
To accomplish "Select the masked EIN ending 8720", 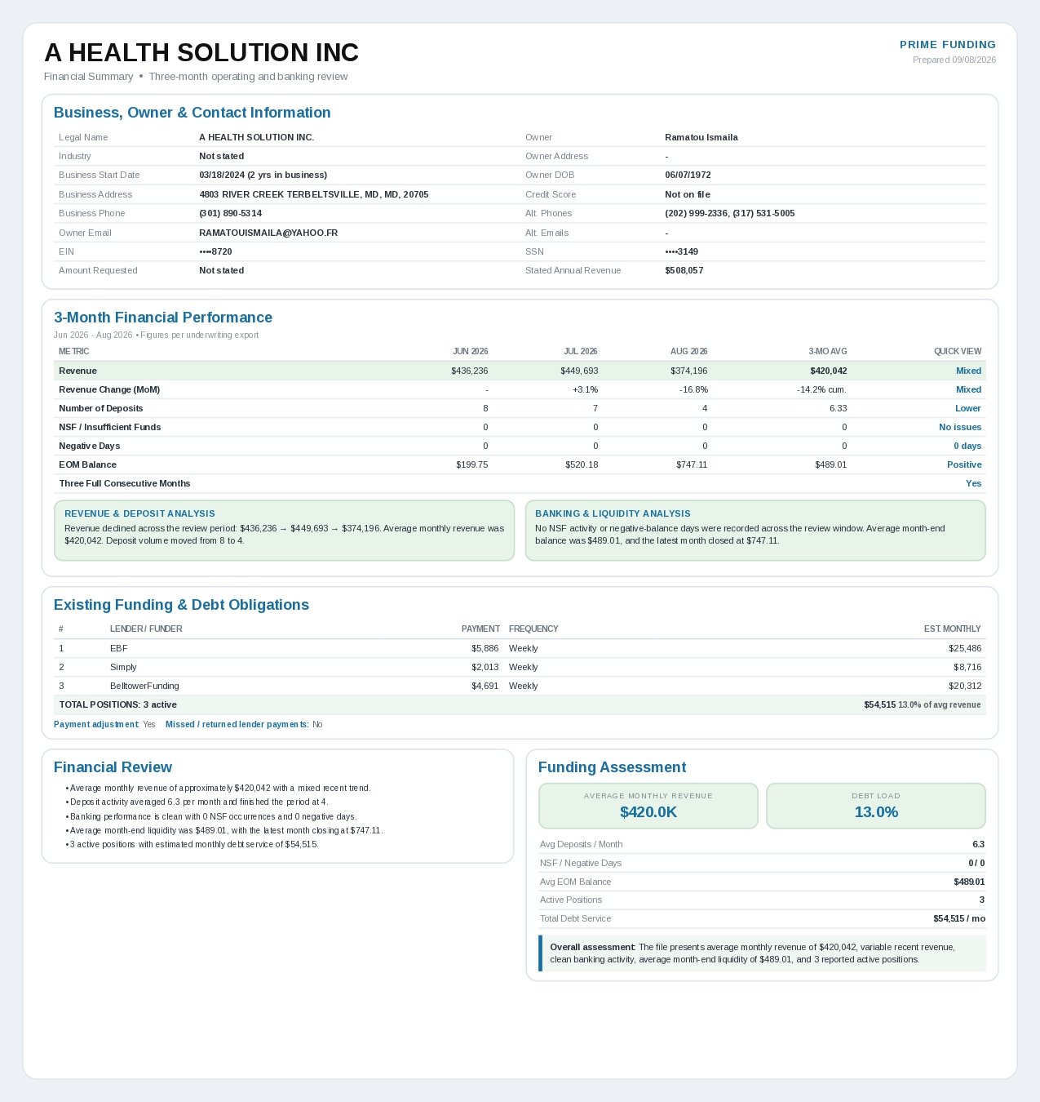I will click(x=215, y=251).
